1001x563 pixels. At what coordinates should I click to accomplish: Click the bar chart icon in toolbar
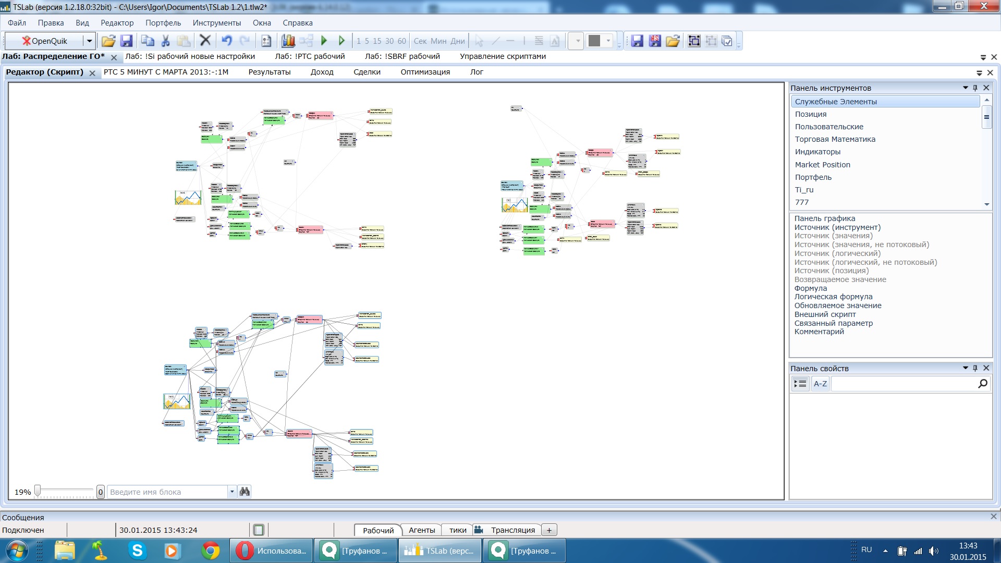click(288, 41)
